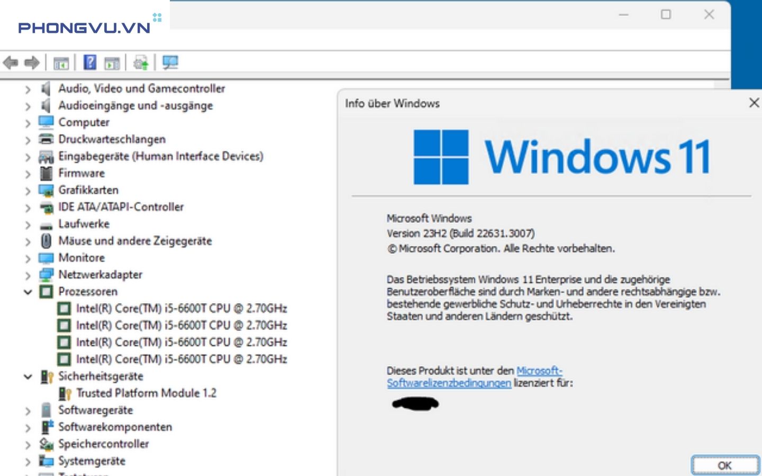Click the back navigation arrow
Image resolution: width=762 pixels, height=476 pixels.
(12, 62)
